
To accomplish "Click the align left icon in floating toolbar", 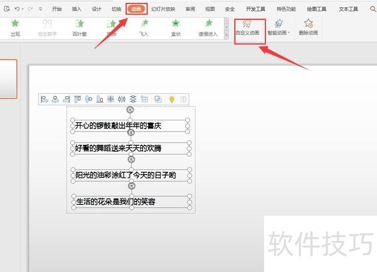I will point(44,99).
